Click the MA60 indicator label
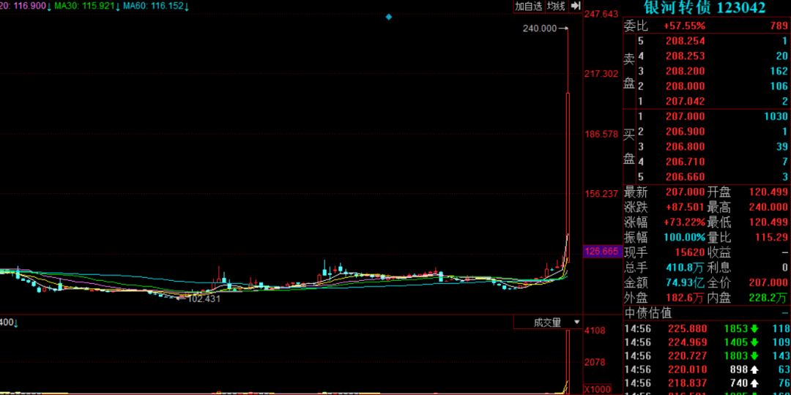The height and width of the screenshot is (395, 791). (157, 7)
